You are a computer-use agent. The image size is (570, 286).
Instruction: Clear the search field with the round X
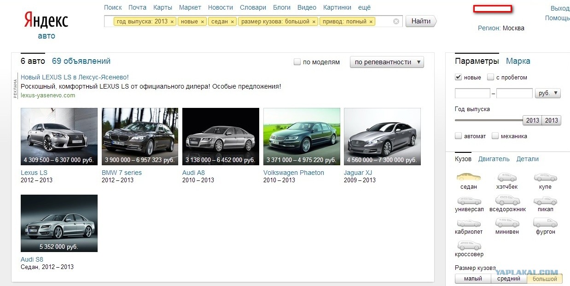coord(396,21)
